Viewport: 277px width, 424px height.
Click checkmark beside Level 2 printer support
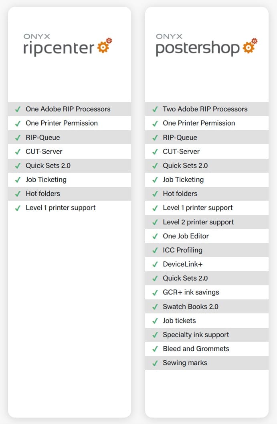pos(155,222)
